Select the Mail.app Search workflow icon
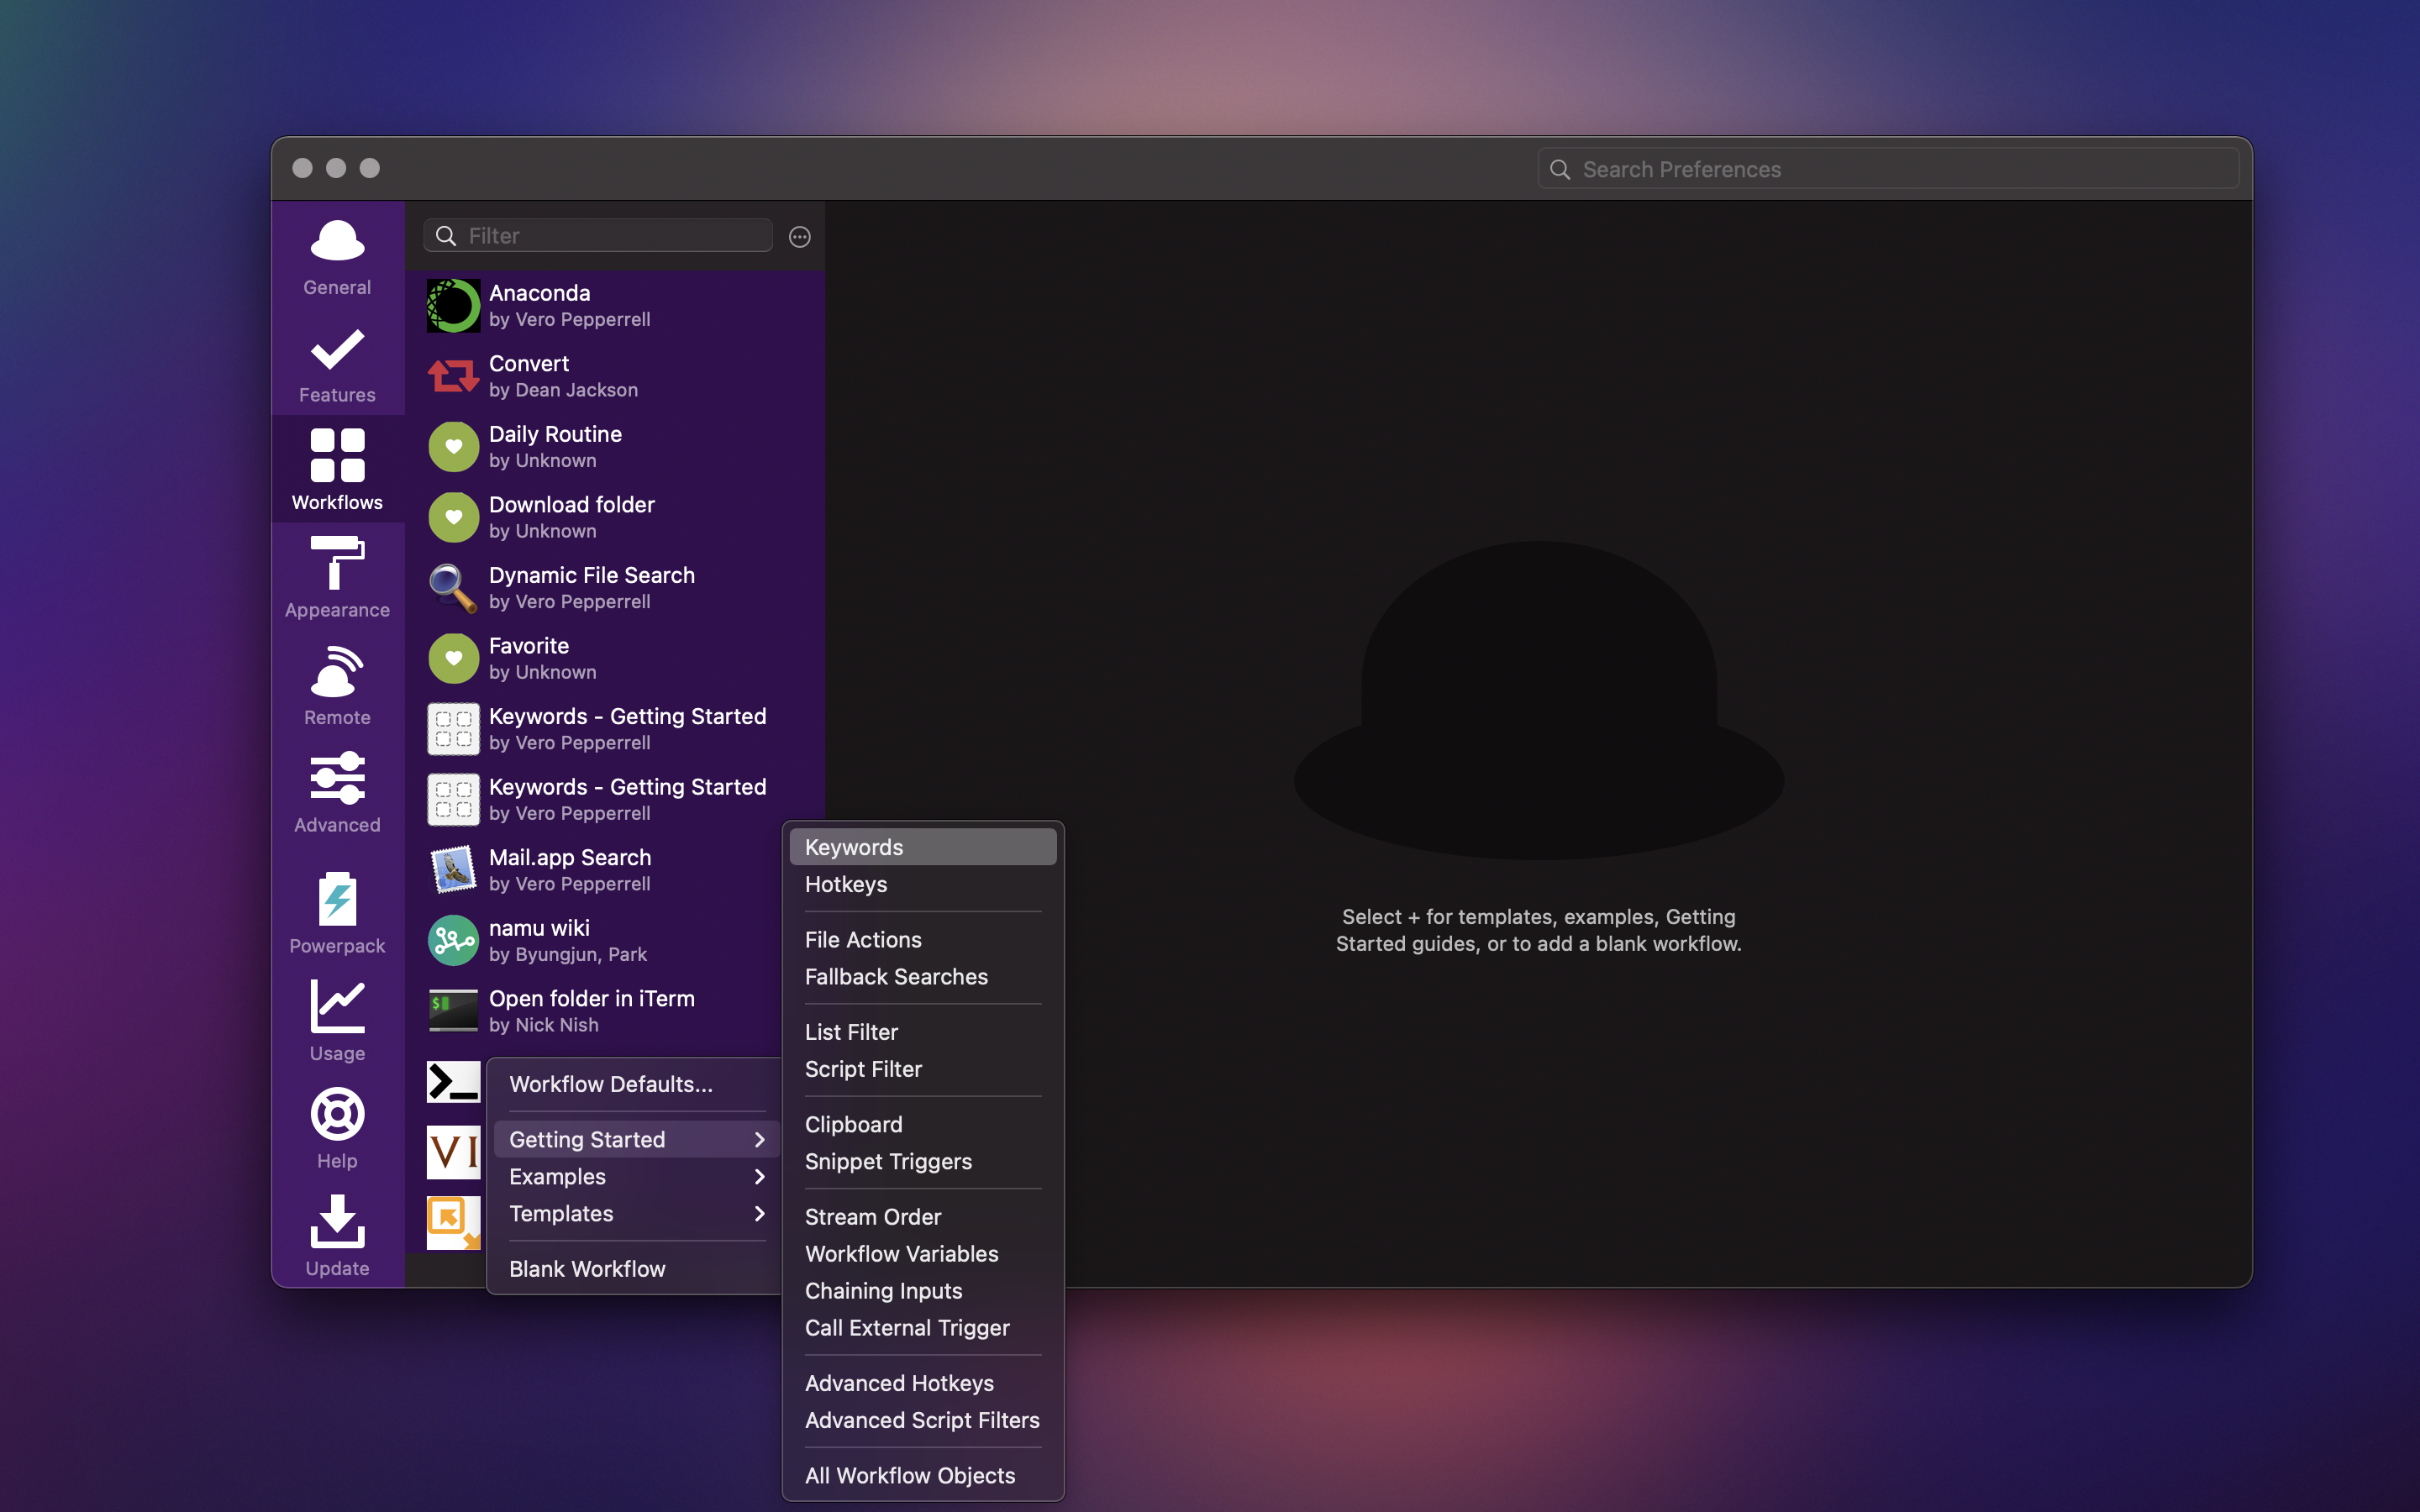Image resolution: width=2420 pixels, height=1512 pixels. point(453,870)
